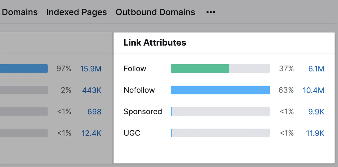Open the 6.1M Follow links count

point(316,69)
